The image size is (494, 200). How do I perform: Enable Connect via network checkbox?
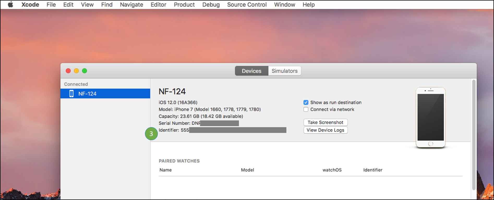(x=306, y=109)
